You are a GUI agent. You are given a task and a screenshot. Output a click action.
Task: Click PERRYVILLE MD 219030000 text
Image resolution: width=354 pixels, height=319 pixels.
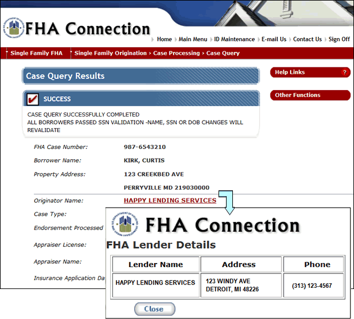click(167, 187)
